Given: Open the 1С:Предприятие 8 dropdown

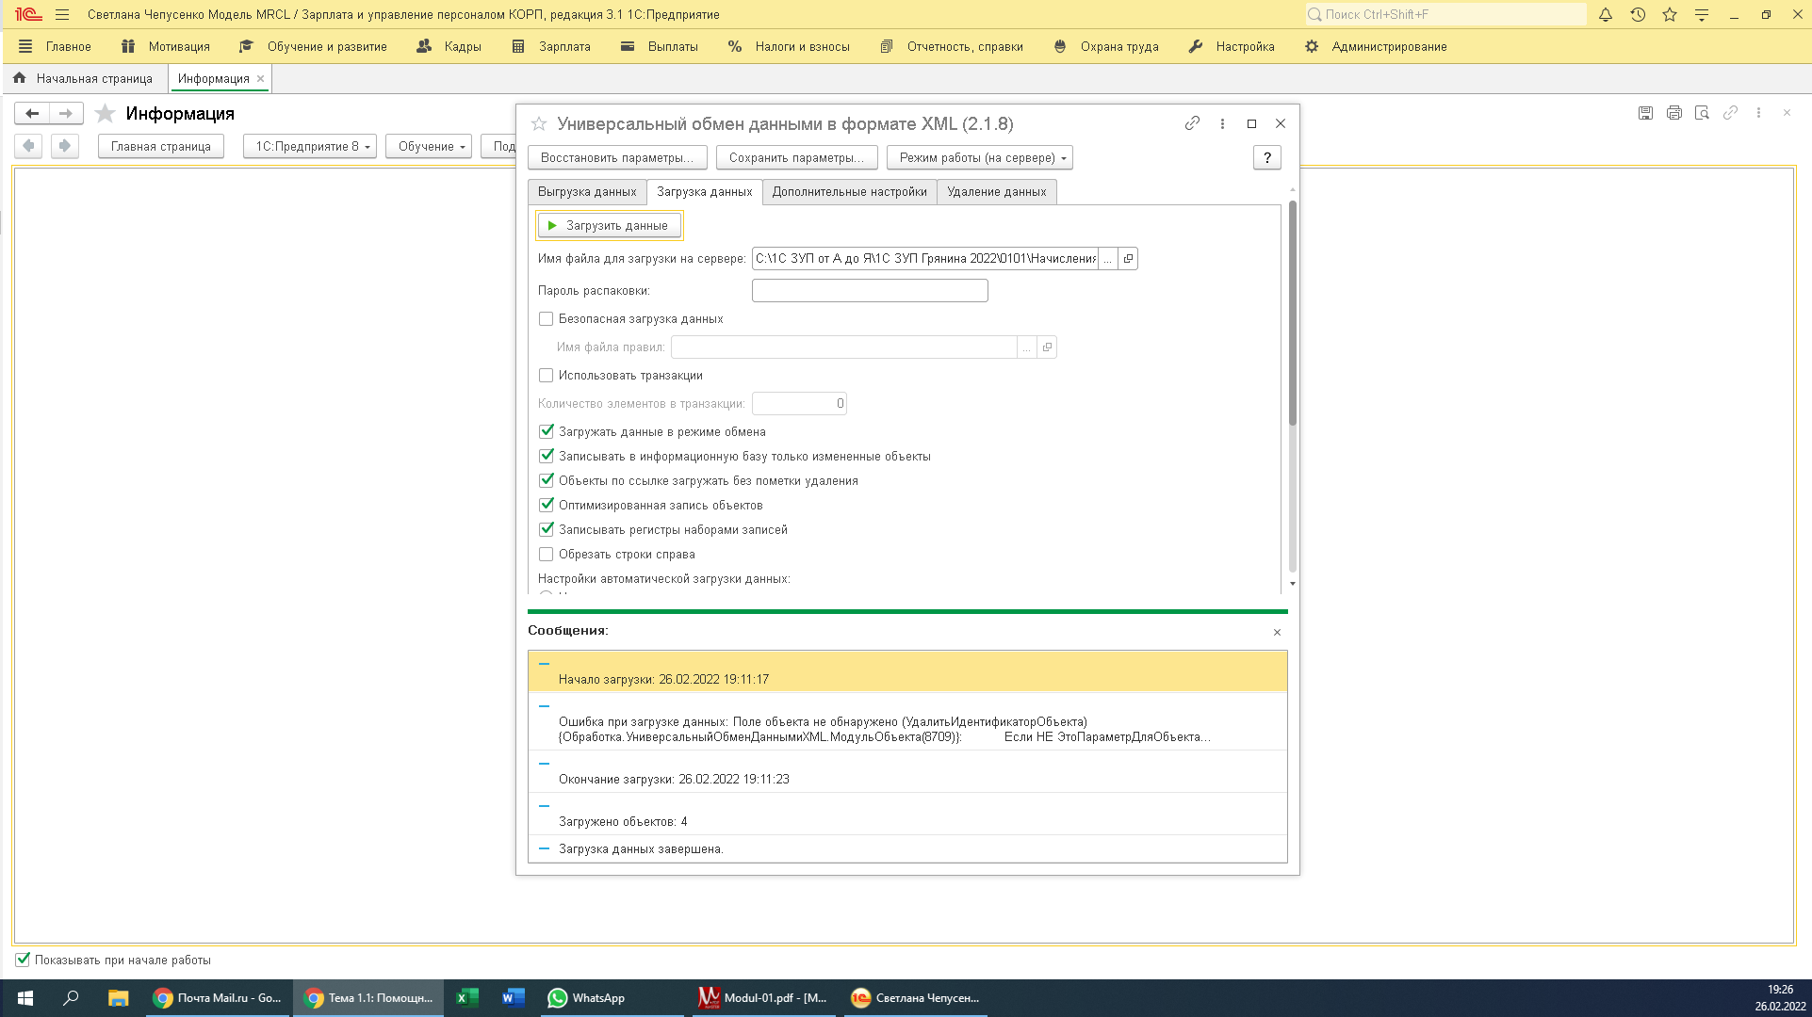Looking at the screenshot, I should 310,147.
